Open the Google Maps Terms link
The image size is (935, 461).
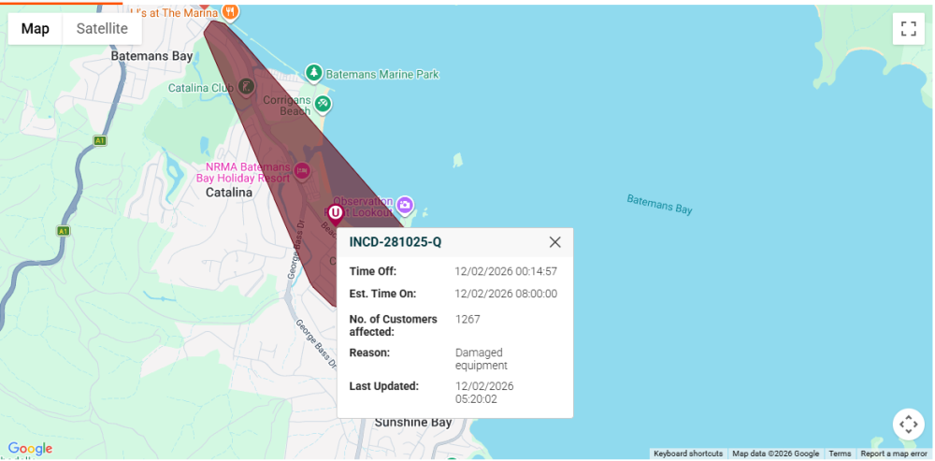(x=840, y=454)
